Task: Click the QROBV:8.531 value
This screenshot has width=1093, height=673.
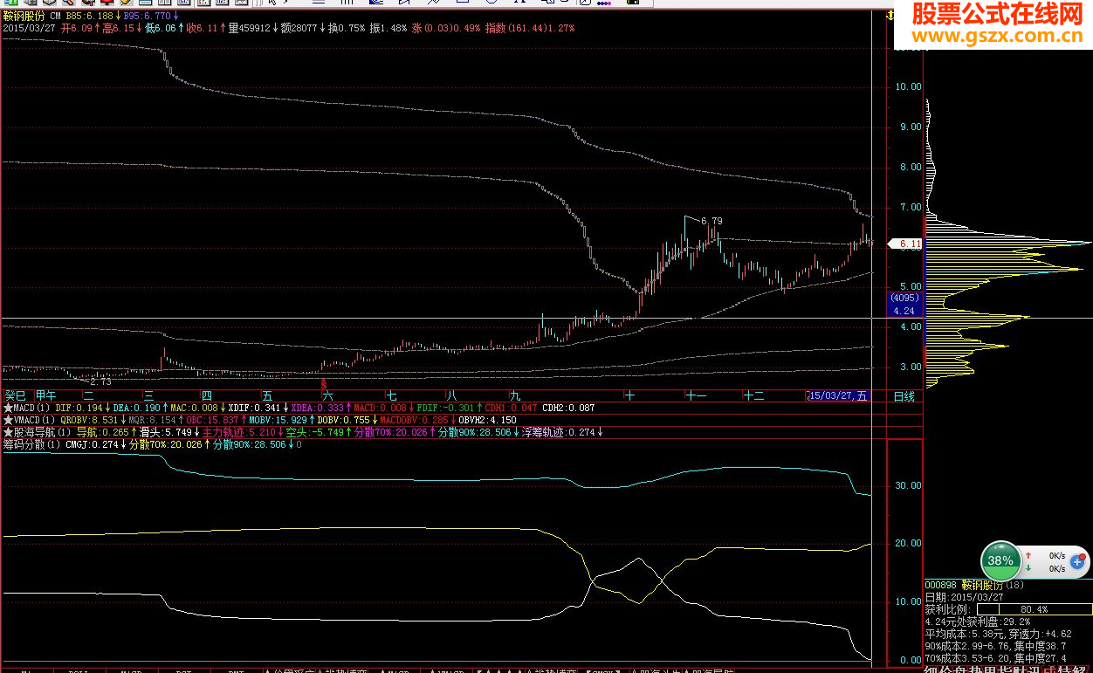Action: 90,420
